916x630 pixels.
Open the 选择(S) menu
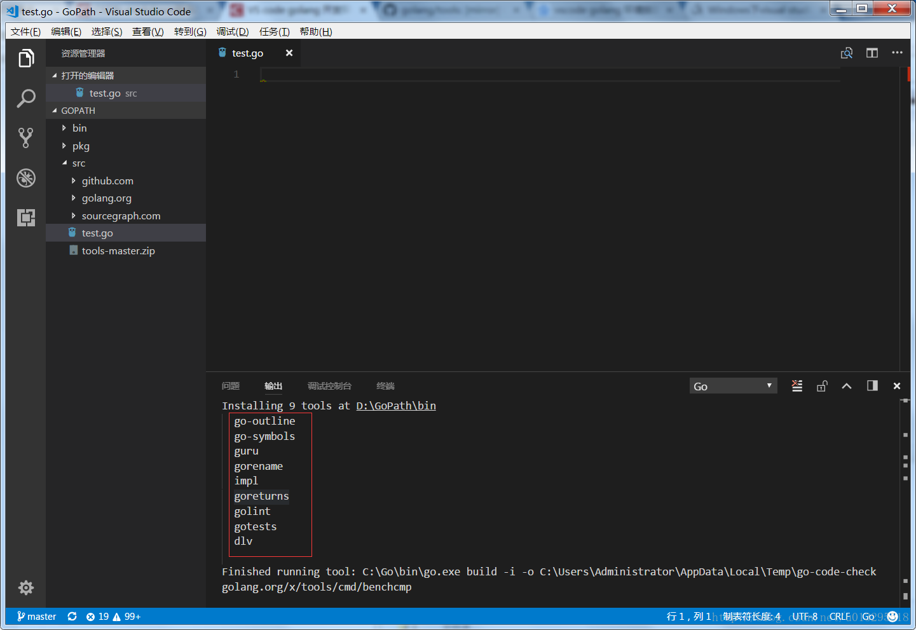107,32
